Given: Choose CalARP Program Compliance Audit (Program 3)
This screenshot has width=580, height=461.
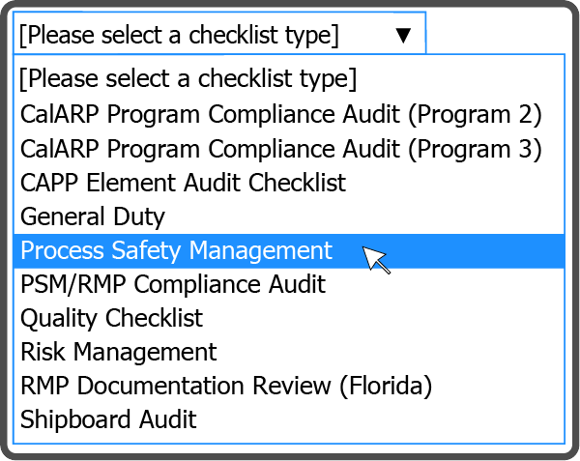Looking at the screenshot, I should coord(280,149).
